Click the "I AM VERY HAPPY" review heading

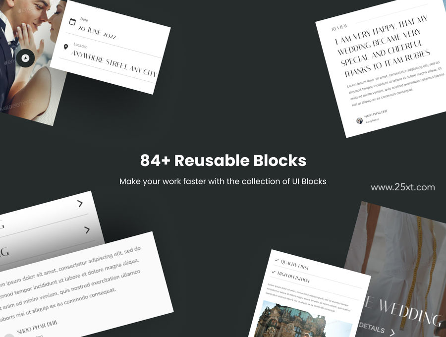tap(384, 47)
